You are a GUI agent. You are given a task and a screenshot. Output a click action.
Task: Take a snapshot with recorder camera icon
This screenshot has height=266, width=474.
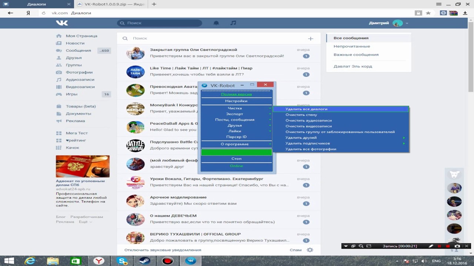[457, 246]
